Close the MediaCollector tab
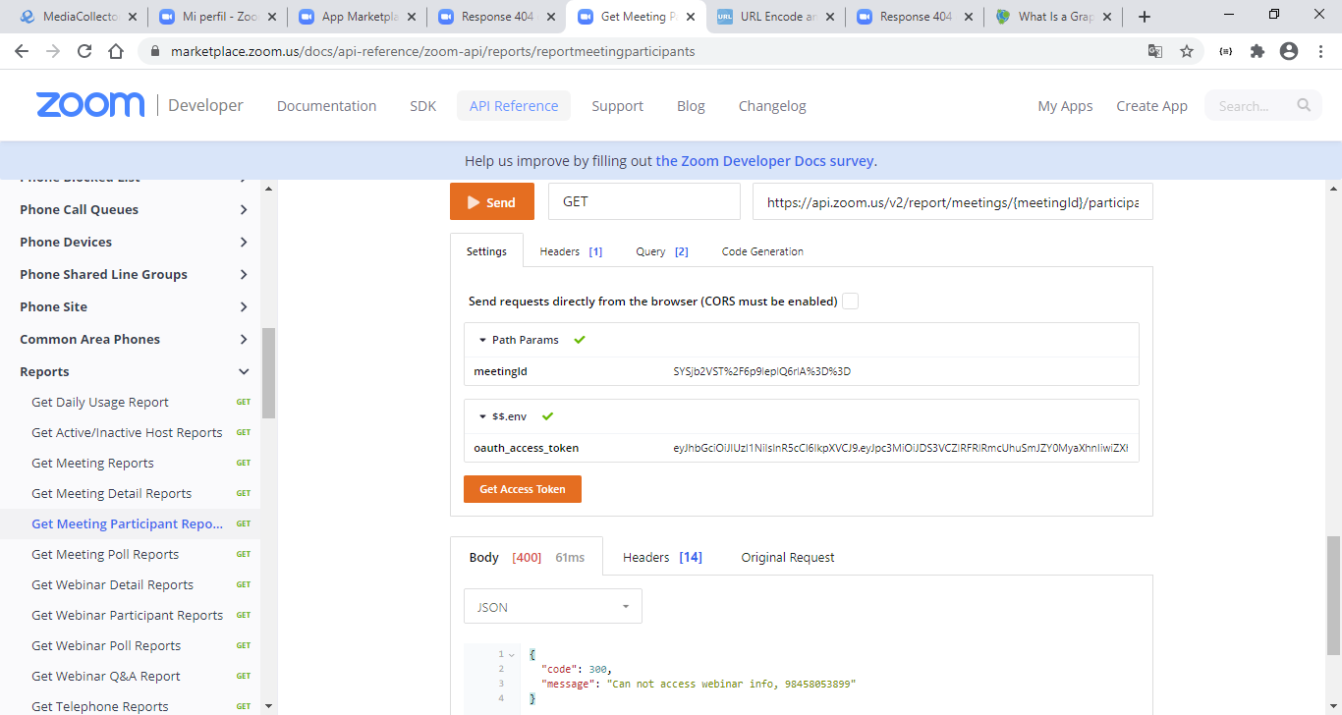The height and width of the screenshot is (715, 1342). (133, 17)
